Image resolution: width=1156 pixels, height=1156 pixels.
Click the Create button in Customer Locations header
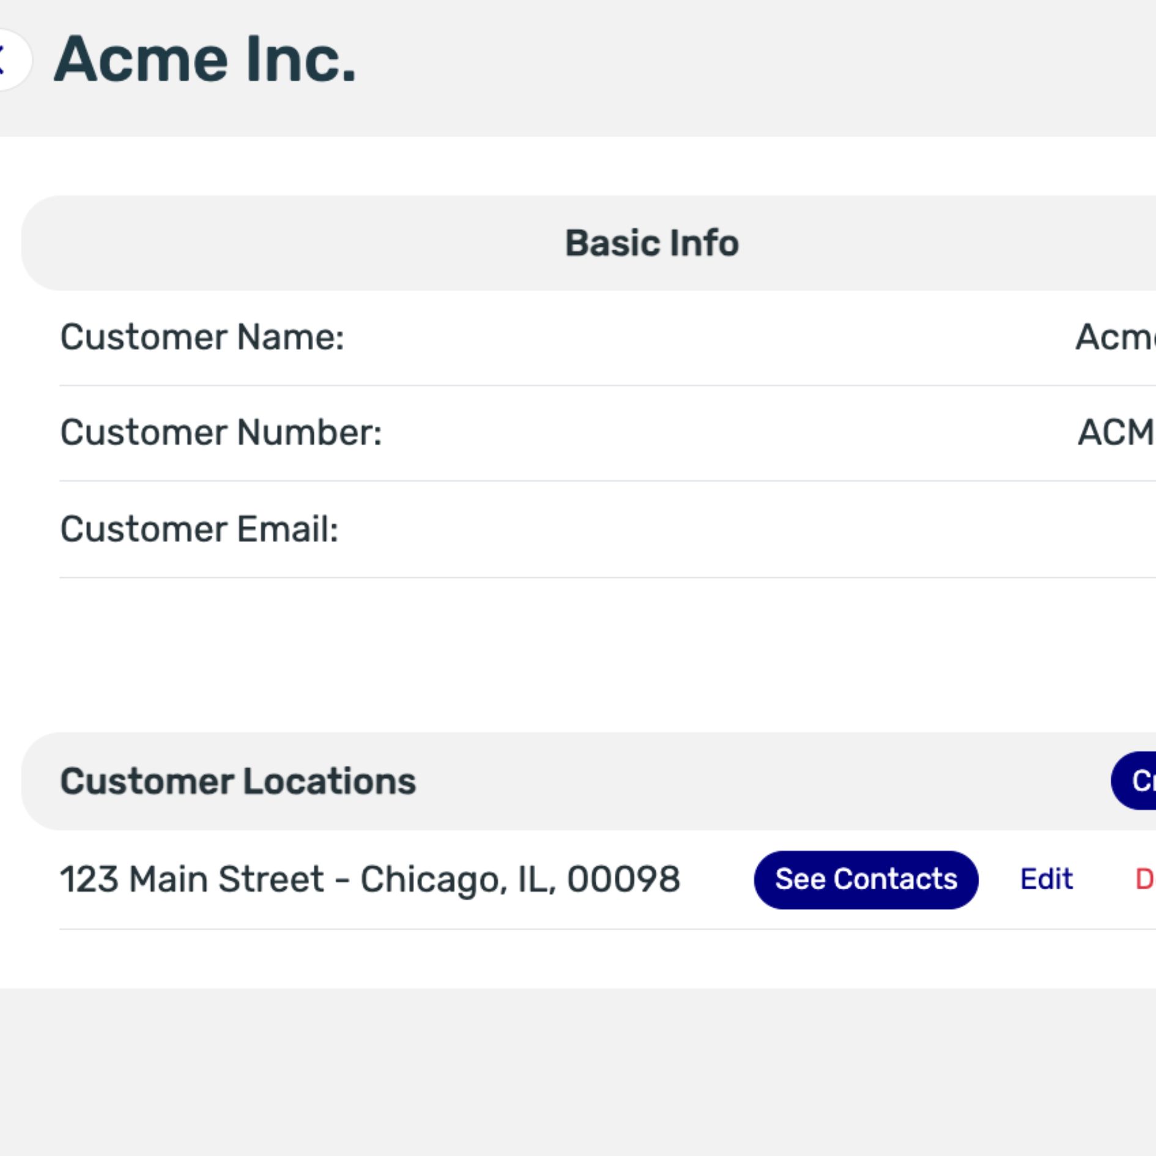1144,780
